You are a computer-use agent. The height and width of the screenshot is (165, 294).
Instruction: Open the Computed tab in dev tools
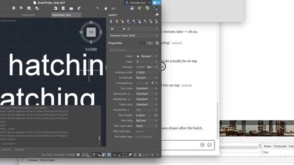(280, 146)
